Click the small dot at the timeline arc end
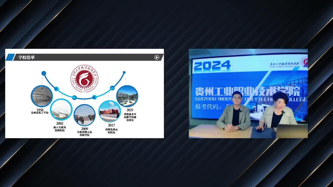The width and height of the screenshot is (333, 187). 124,72
